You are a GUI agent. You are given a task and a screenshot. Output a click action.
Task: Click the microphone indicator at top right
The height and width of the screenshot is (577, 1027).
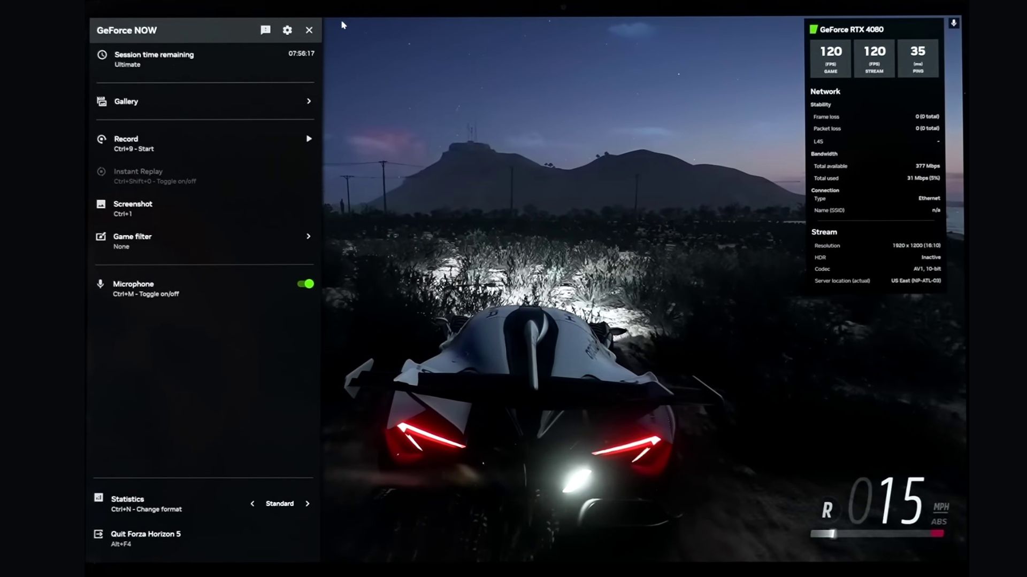[953, 23]
